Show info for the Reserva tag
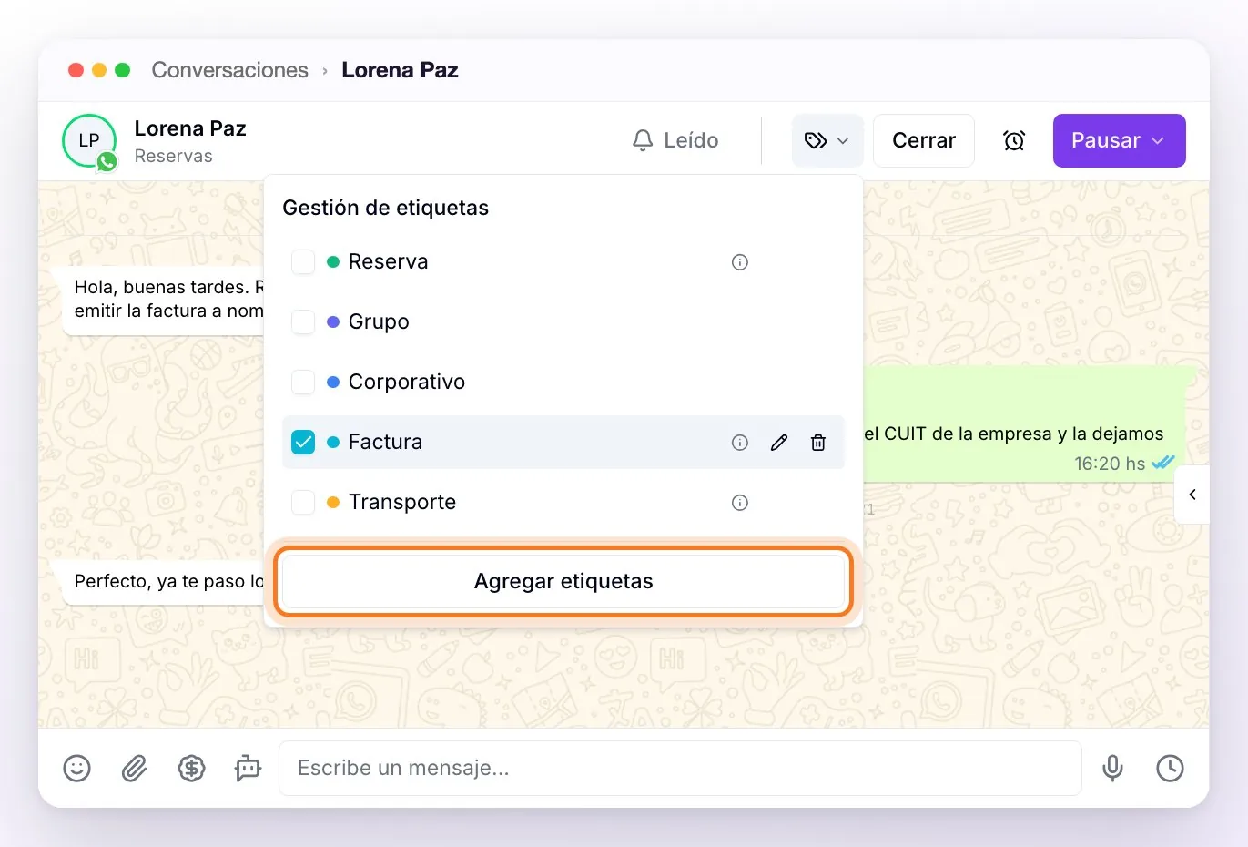The height and width of the screenshot is (847, 1248). click(x=740, y=262)
